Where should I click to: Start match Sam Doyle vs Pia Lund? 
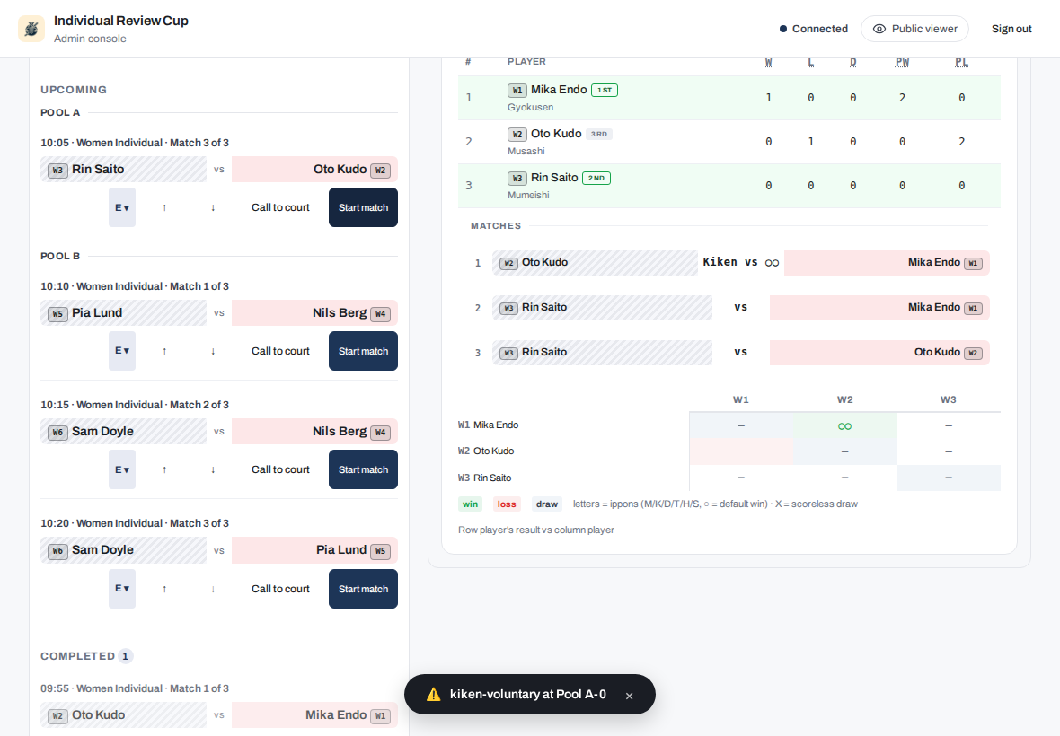tap(363, 588)
